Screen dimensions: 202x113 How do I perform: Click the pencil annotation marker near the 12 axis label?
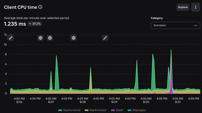pyautogui.click(x=11, y=38)
